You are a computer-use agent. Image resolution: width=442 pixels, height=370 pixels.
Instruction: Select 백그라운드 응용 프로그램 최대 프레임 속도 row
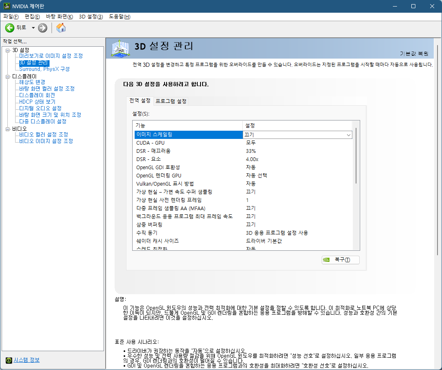point(243,216)
